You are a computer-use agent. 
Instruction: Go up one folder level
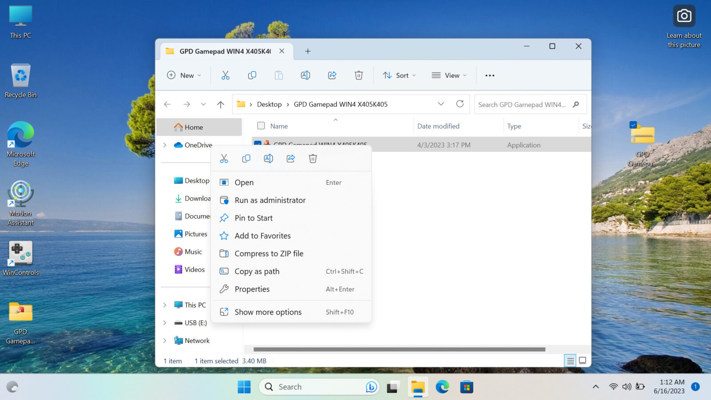220,104
